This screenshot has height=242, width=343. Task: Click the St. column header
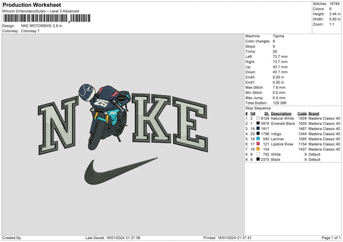click(266, 114)
